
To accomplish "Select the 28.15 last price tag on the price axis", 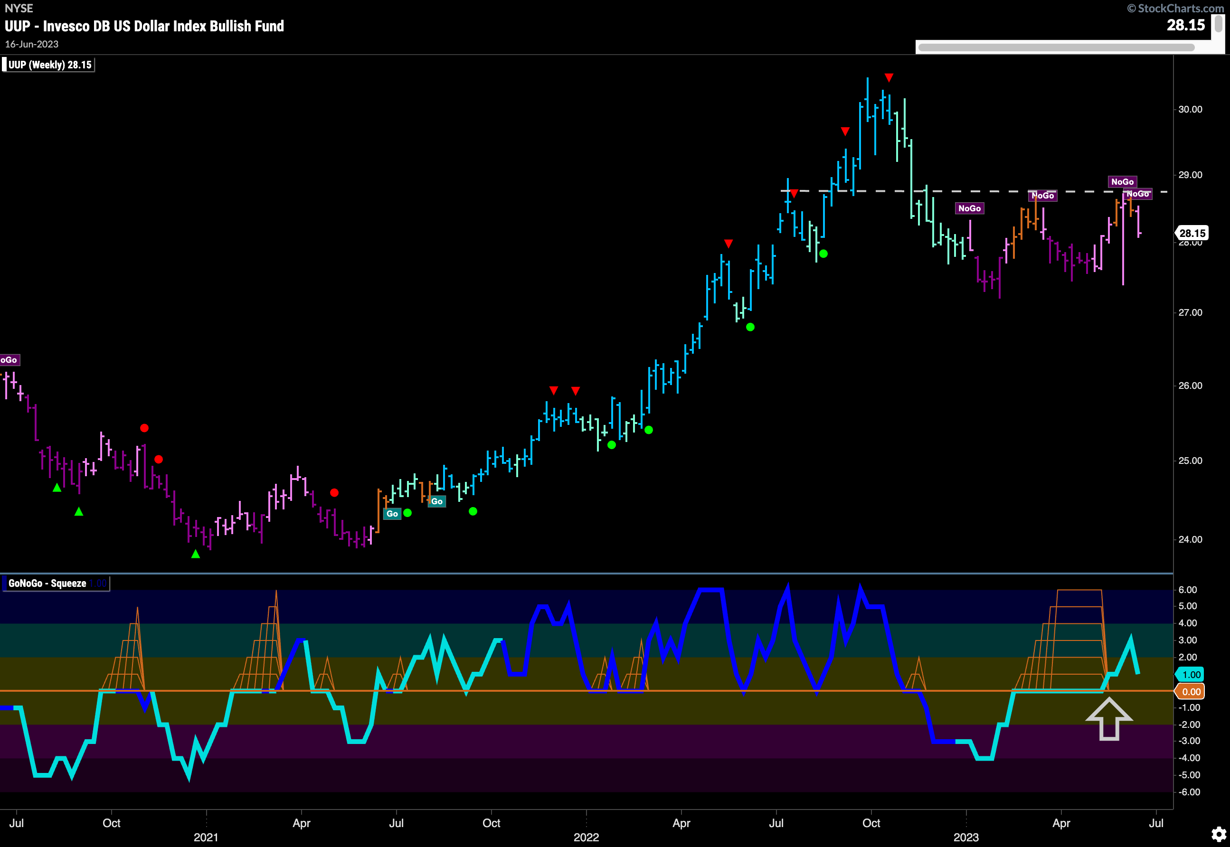I will click(x=1192, y=233).
